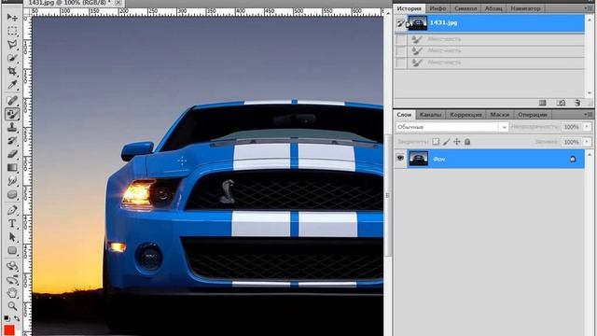
Task: Click the layer fill 100% field
Action: point(571,142)
